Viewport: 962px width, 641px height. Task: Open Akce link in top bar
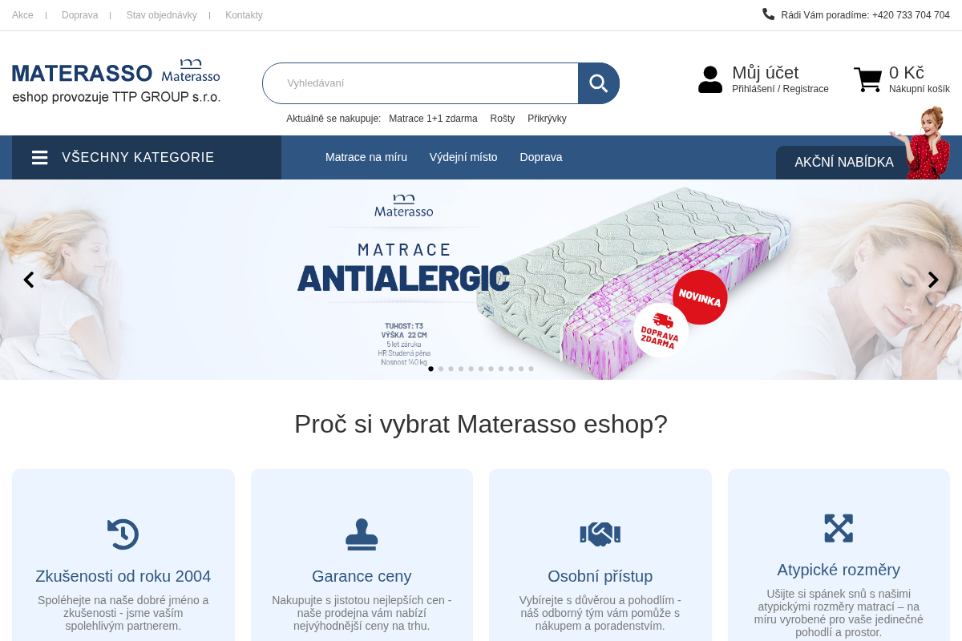pos(22,15)
